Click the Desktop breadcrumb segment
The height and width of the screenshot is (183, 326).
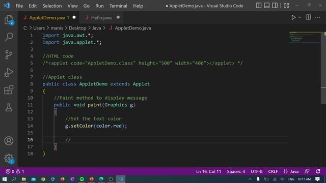point(77,28)
